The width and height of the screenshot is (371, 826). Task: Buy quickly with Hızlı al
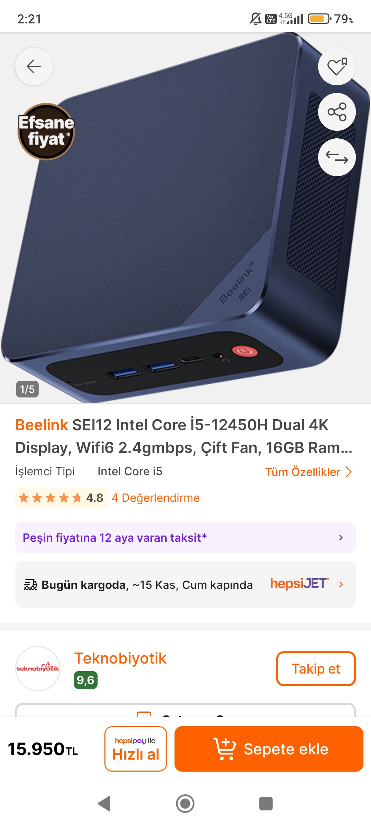[x=136, y=749]
